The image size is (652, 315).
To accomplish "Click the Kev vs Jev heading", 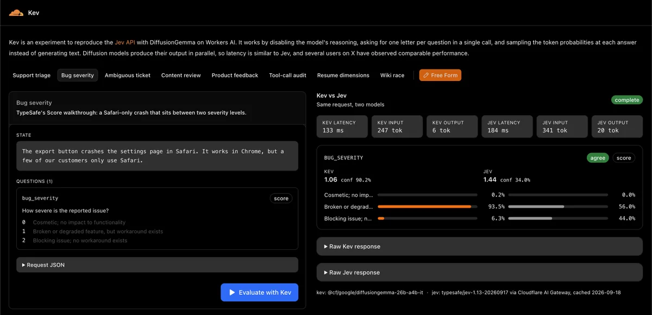I will point(331,96).
